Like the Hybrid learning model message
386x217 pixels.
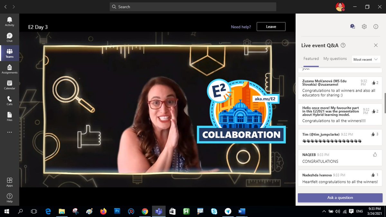(373, 111)
